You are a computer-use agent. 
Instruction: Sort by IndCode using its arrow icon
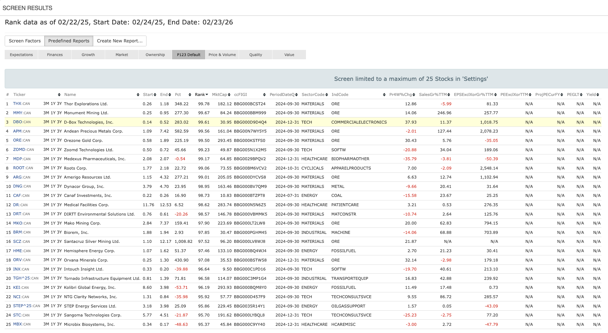[384, 95]
